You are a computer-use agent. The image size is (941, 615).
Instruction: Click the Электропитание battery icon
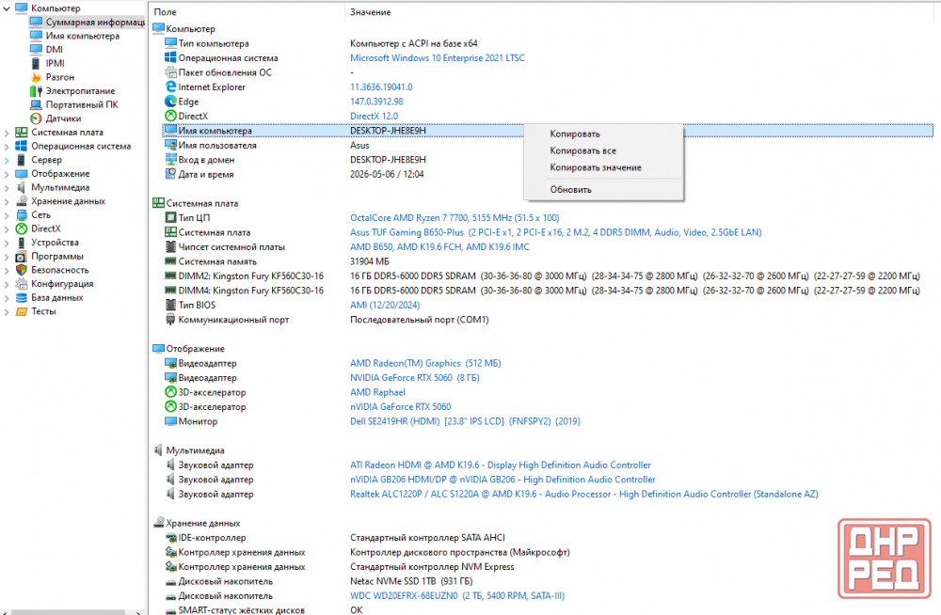point(36,90)
